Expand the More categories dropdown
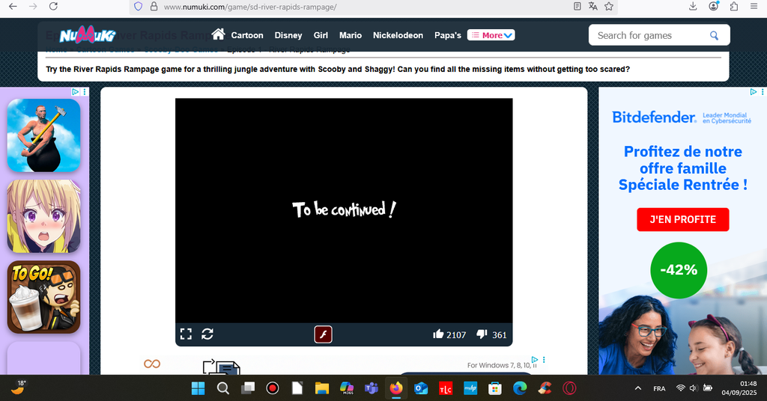This screenshot has height=401, width=767. tap(491, 35)
